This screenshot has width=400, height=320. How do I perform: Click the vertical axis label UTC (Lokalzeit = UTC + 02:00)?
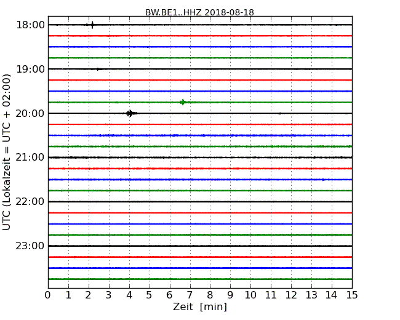pyautogui.click(x=7, y=152)
